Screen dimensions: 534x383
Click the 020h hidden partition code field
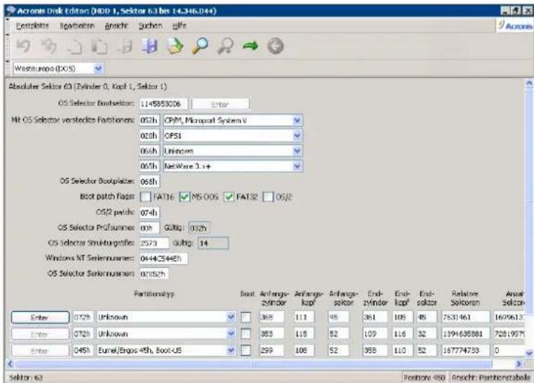click(149, 135)
